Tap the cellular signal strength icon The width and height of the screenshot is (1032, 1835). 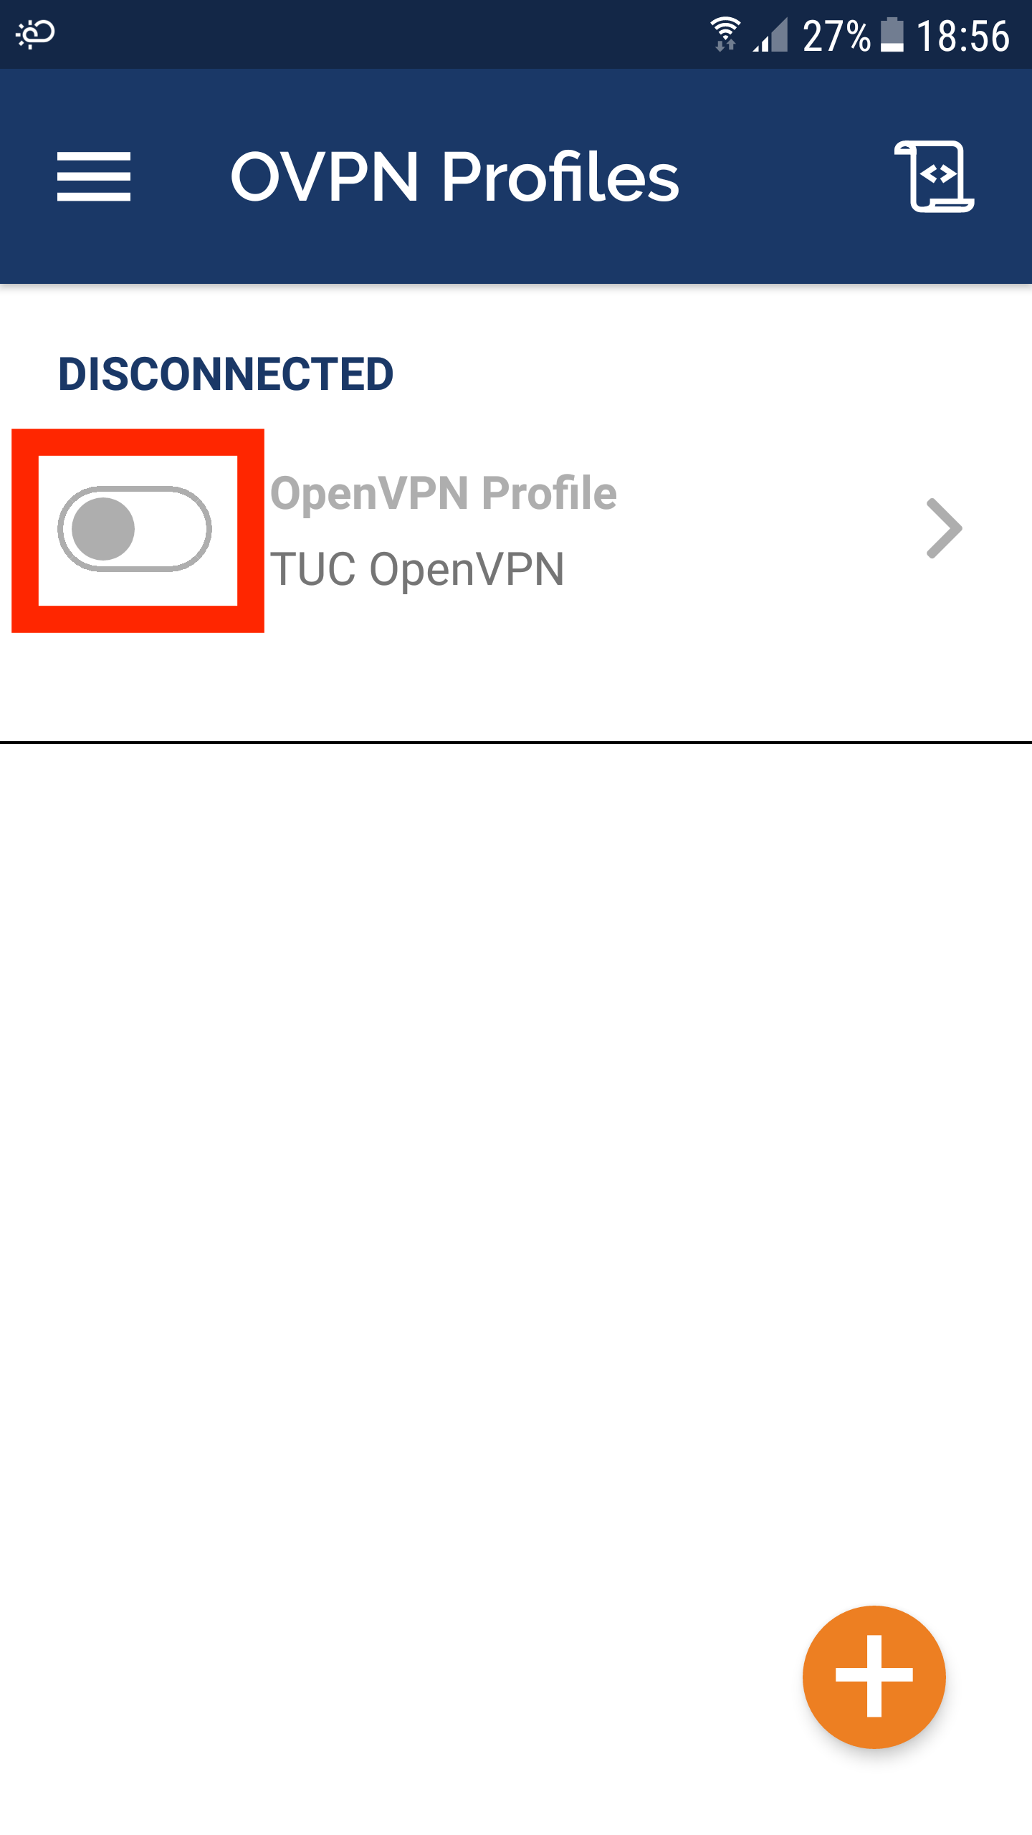coord(770,35)
